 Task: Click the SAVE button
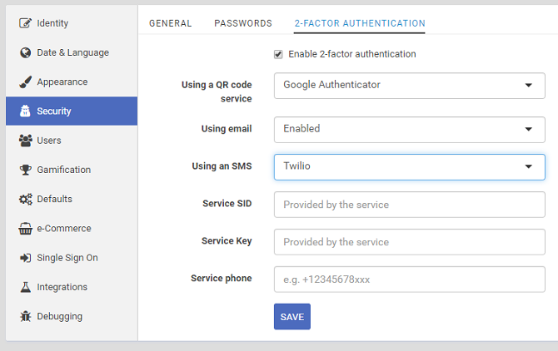[x=292, y=317]
